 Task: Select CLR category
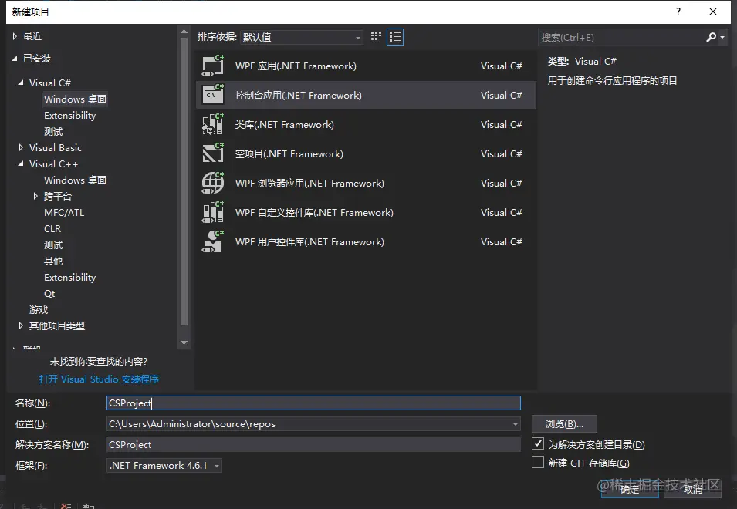52,229
